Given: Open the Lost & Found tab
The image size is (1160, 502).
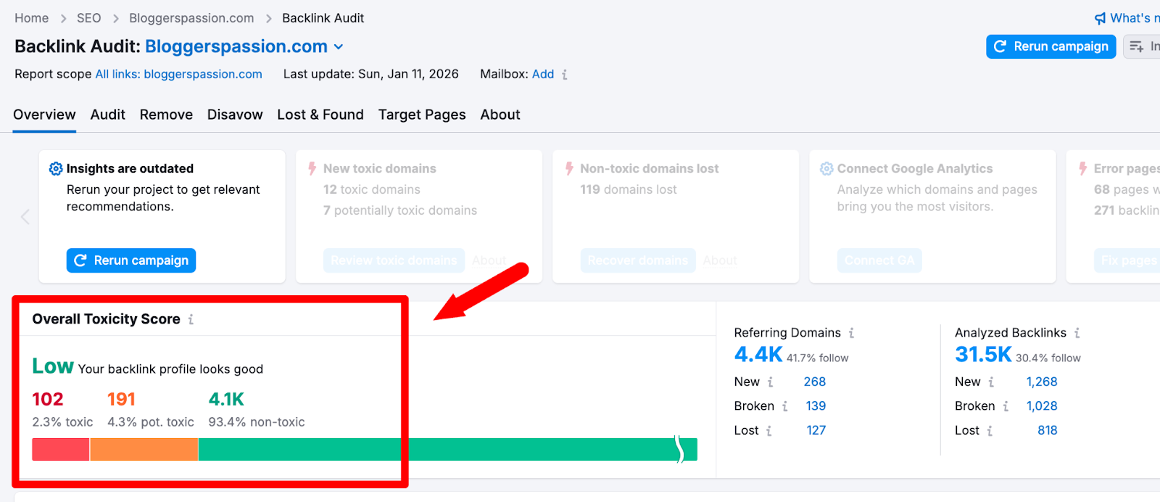Looking at the screenshot, I should click(320, 115).
